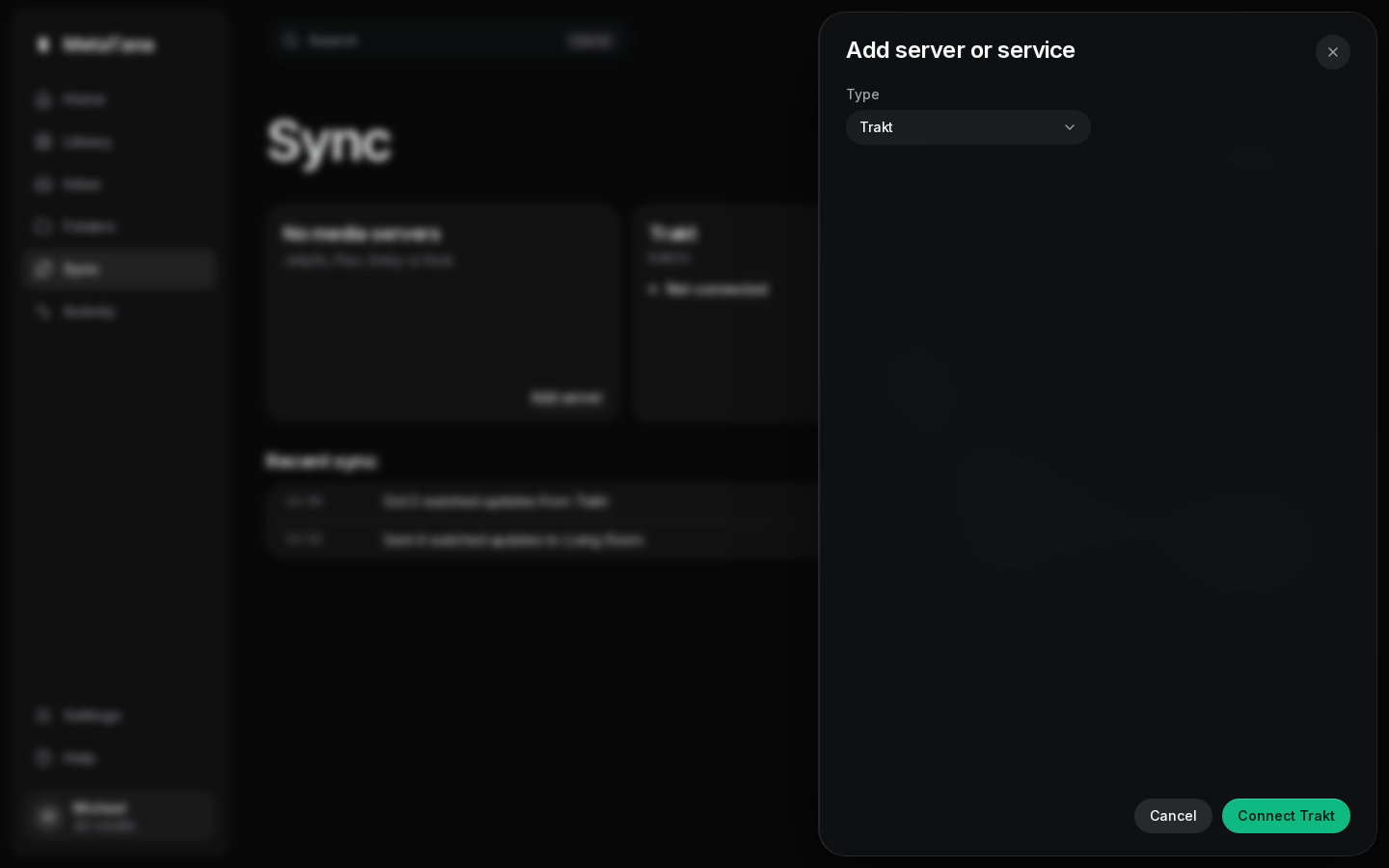Click the Add server button in background
This screenshot has width=1389, height=868.
pos(566,398)
